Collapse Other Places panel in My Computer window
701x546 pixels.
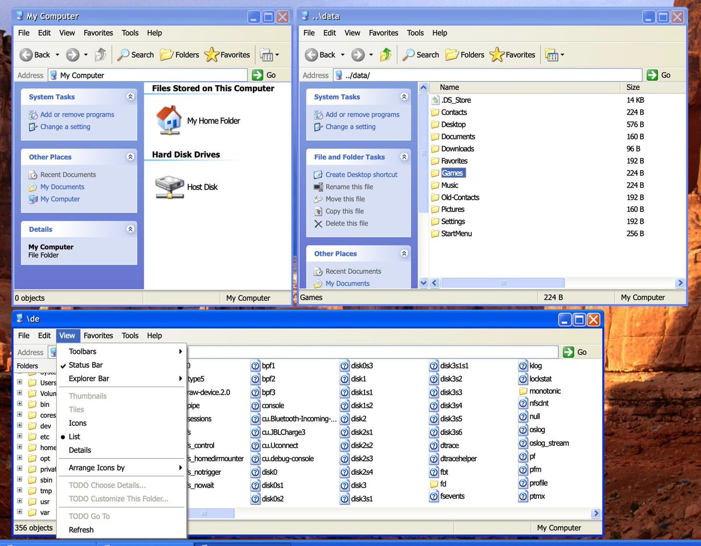(x=130, y=157)
